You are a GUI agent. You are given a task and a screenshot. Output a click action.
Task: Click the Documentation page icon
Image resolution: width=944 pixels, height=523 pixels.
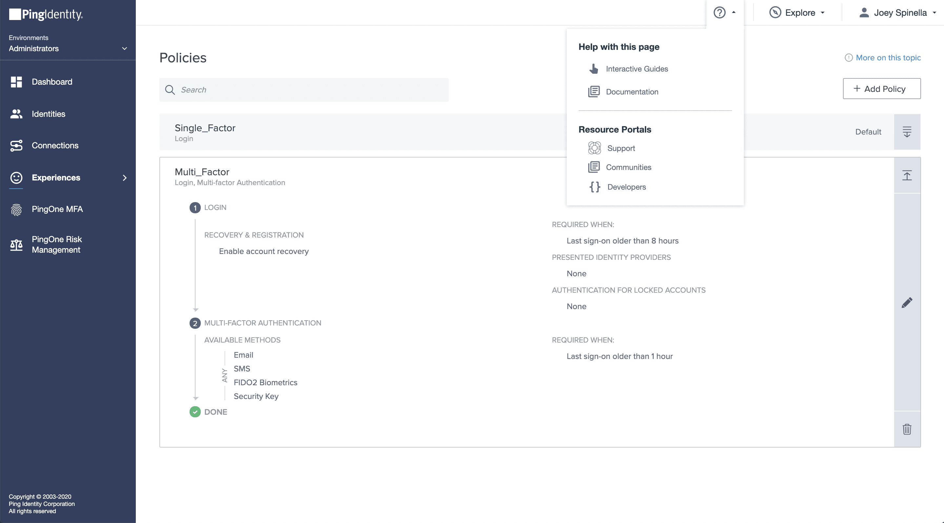point(594,92)
